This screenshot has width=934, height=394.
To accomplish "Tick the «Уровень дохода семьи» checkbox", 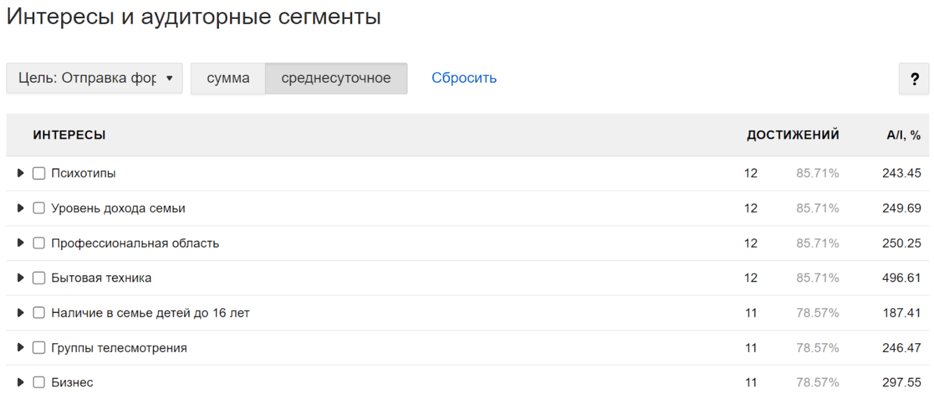I will 39,208.
